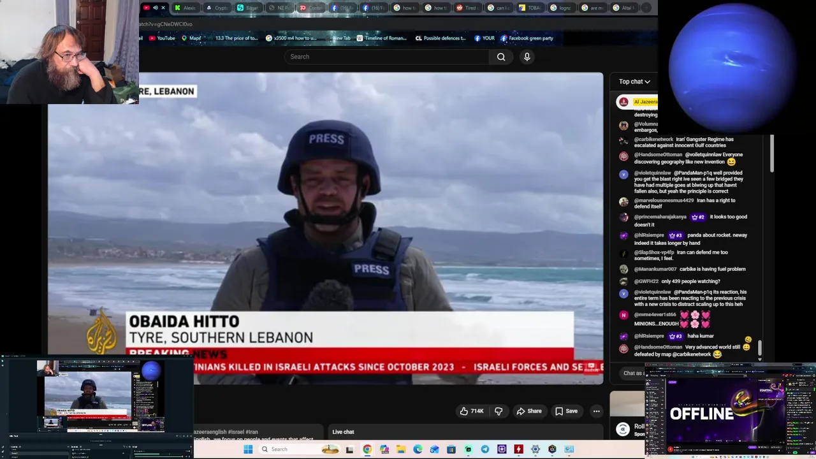
Task: Open Task View from the taskbar
Action: (349, 449)
